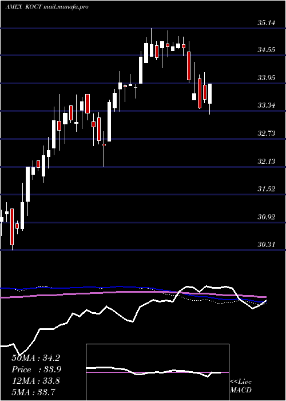Click the 34.55 price level label

267,50
